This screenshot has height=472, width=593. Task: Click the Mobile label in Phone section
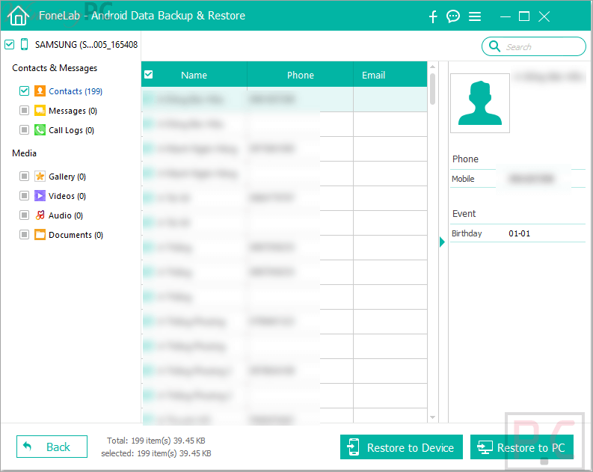[x=463, y=179]
